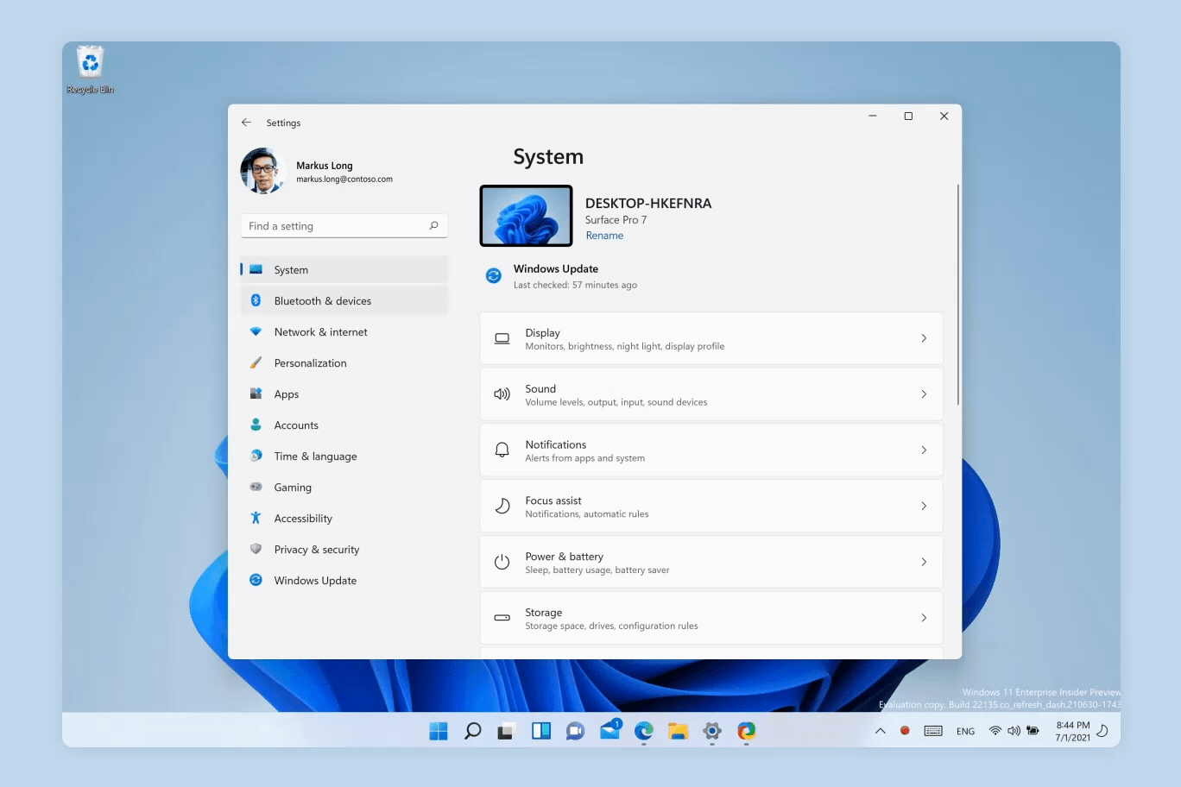Viewport: 1181px width, 787px height.
Task: Open Focus assist settings
Action: [710, 506]
